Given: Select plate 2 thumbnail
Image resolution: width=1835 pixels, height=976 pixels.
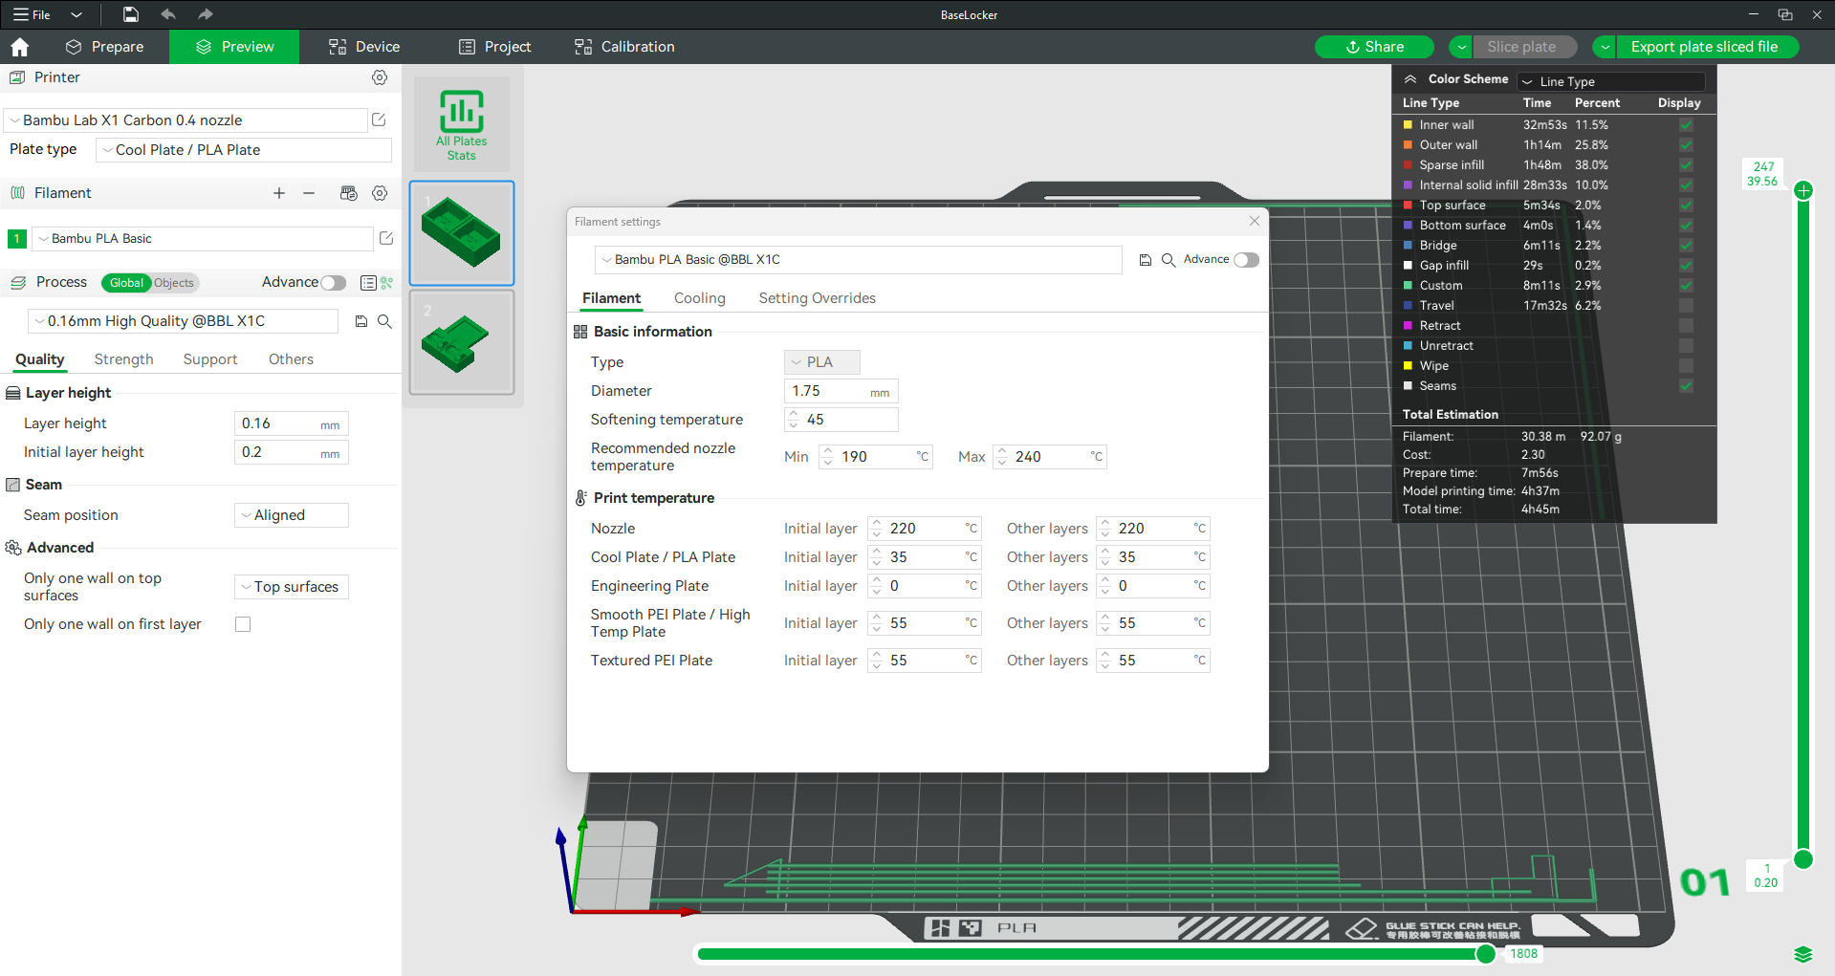Looking at the screenshot, I should [462, 342].
